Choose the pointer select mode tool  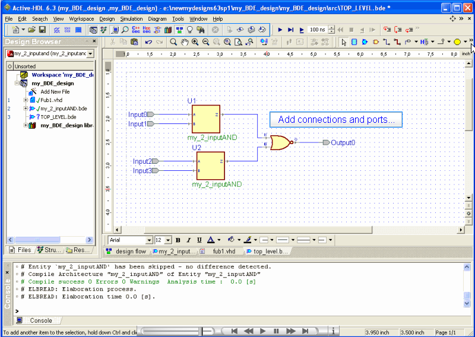pos(343,42)
